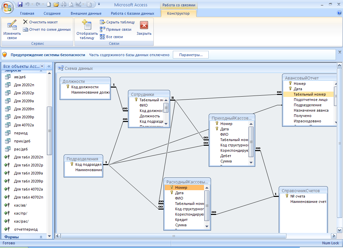Click Отобразить таблицу button

pos(87,30)
